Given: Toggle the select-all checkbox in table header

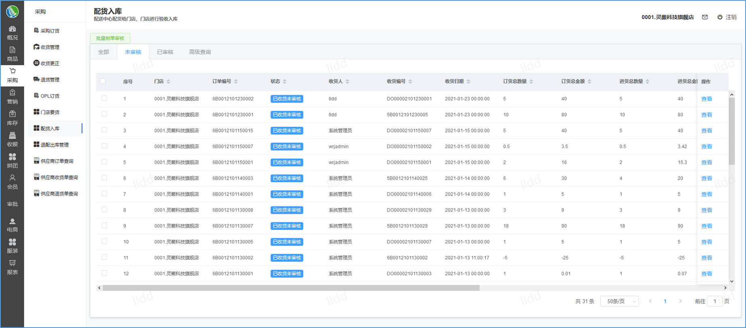Looking at the screenshot, I should tap(103, 81).
